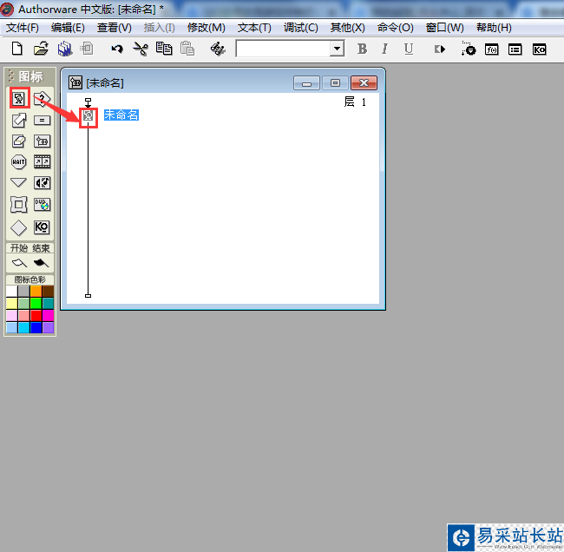Pick the black Stop flag

click(41, 263)
